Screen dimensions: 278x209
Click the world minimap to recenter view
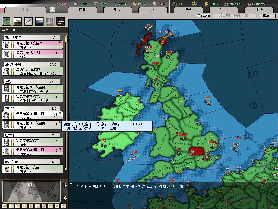pyautogui.click(x=31, y=191)
